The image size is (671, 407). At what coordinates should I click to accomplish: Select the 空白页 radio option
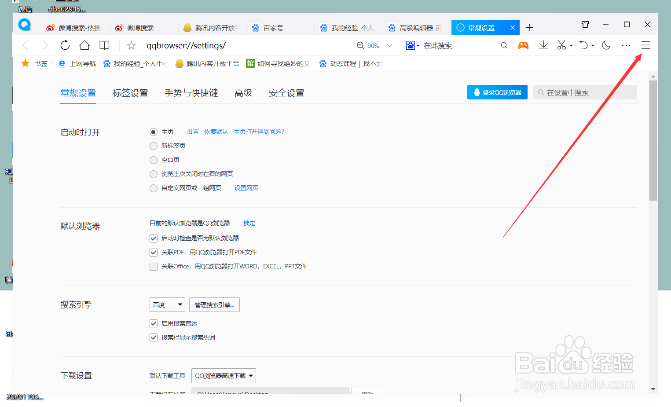click(154, 160)
